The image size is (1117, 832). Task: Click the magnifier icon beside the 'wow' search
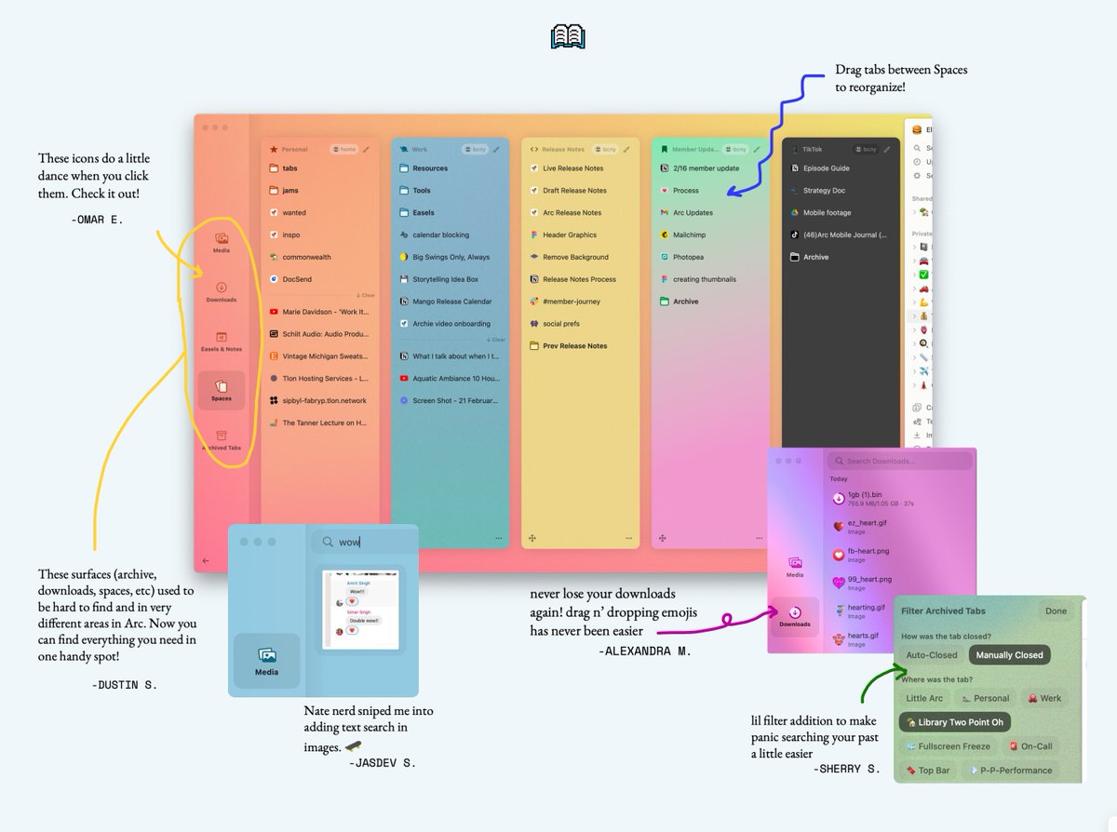(328, 543)
